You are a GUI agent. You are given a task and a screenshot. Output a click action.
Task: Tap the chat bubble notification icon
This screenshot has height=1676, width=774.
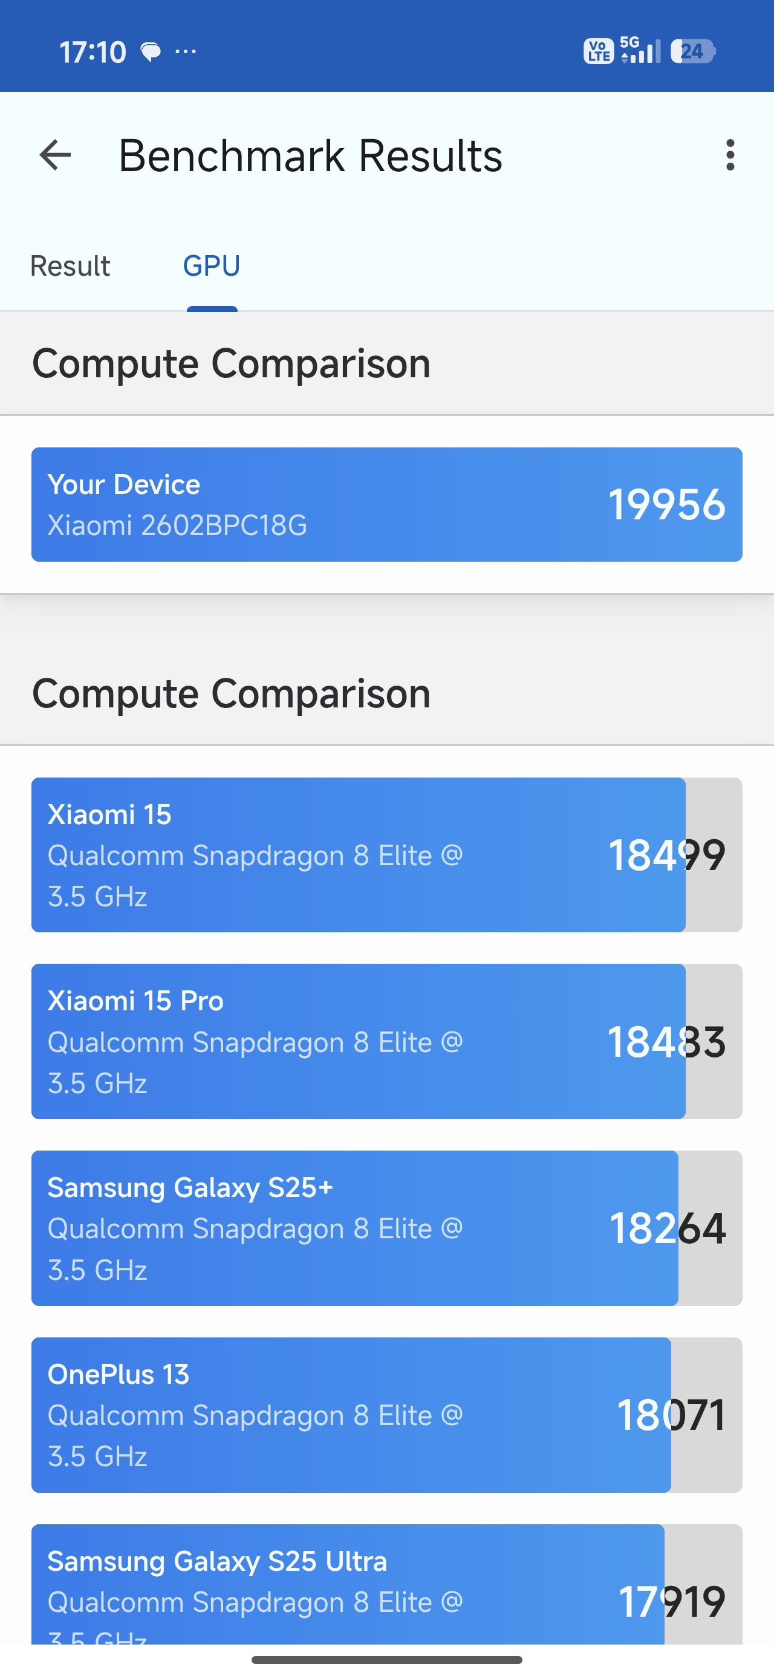(x=151, y=52)
